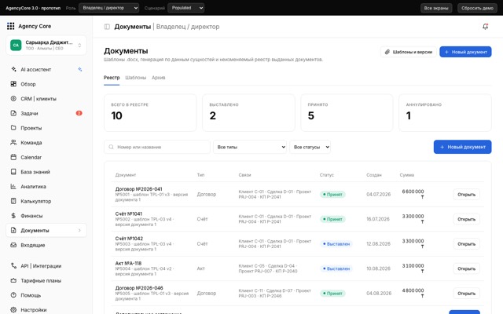Click the Все экраны button
This screenshot has width=503, height=314.
436,8
